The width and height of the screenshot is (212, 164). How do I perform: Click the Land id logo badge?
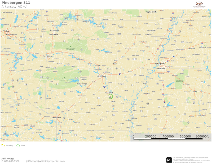(x=169, y=160)
